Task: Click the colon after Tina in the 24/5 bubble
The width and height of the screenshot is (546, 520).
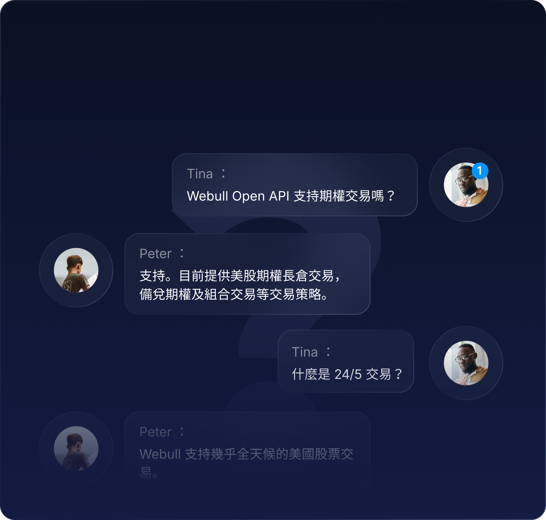Action: pyautogui.click(x=328, y=352)
